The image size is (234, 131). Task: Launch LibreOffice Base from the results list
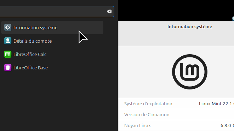(x=52, y=68)
